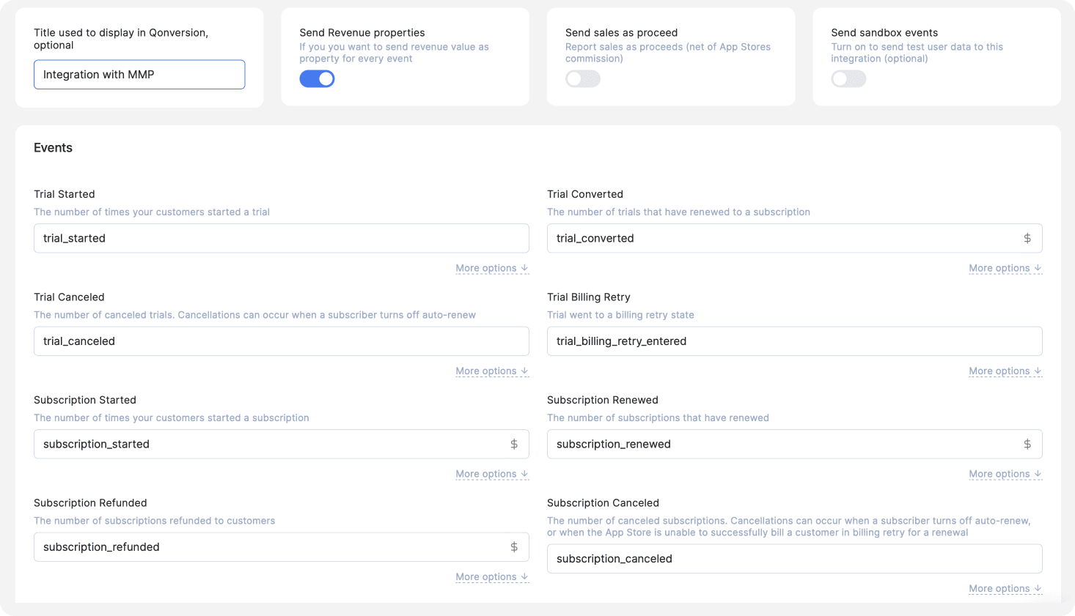Expand More options under Subscription Canceled
This screenshot has height=616, width=1075.
click(1005, 588)
